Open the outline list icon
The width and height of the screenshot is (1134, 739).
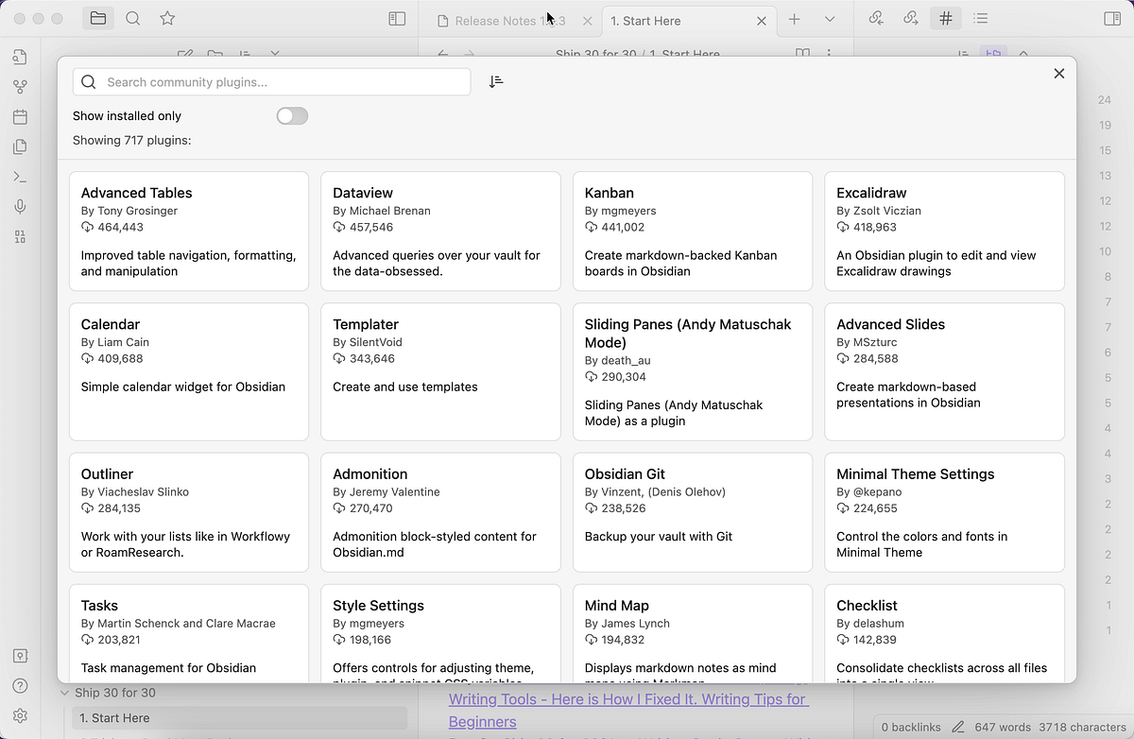980,18
